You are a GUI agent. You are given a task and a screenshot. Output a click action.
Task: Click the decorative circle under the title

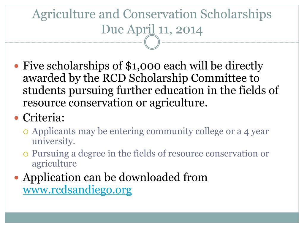[152, 42]
